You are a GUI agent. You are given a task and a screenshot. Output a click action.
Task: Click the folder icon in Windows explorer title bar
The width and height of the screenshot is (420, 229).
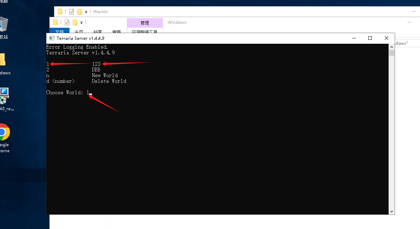56,22
